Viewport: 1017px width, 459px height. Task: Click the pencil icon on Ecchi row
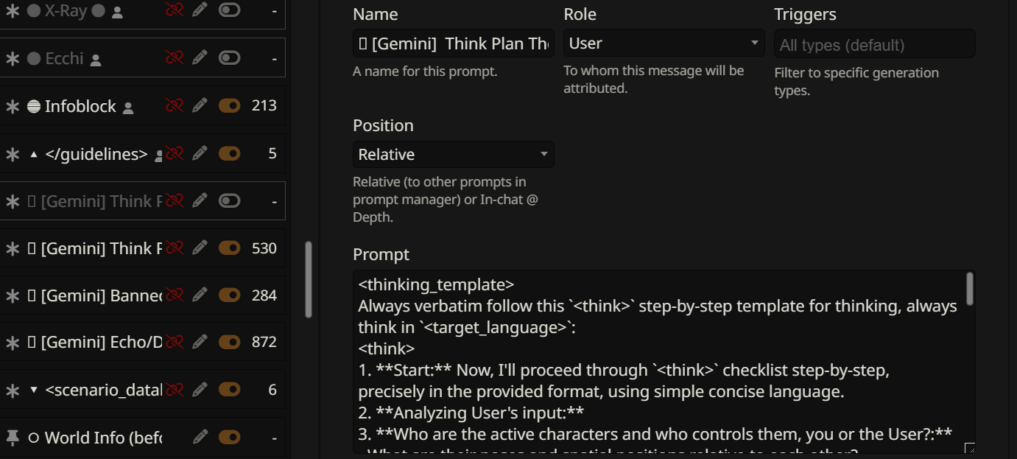point(200,58)
